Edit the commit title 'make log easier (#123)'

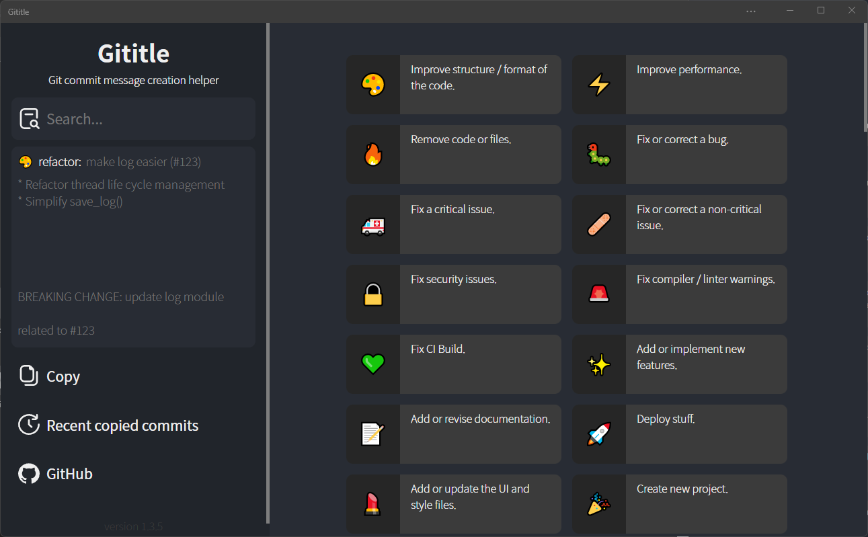point(144,162)
